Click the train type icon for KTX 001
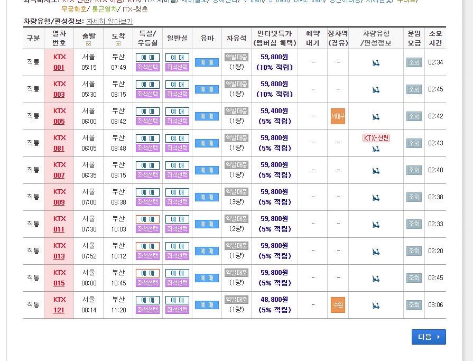The image size is (473, 361). tap(376, 62)
